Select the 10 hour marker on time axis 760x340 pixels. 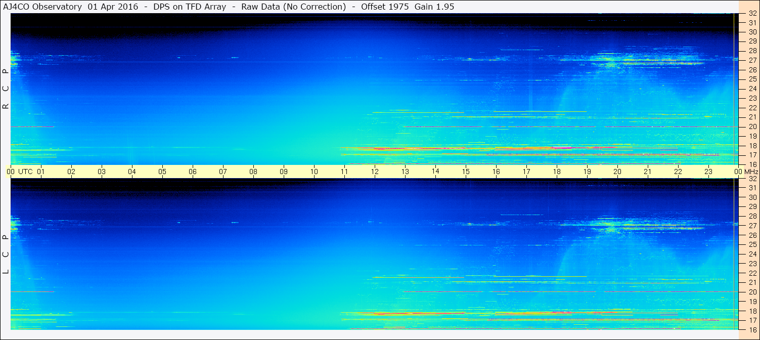click(314, 172)
